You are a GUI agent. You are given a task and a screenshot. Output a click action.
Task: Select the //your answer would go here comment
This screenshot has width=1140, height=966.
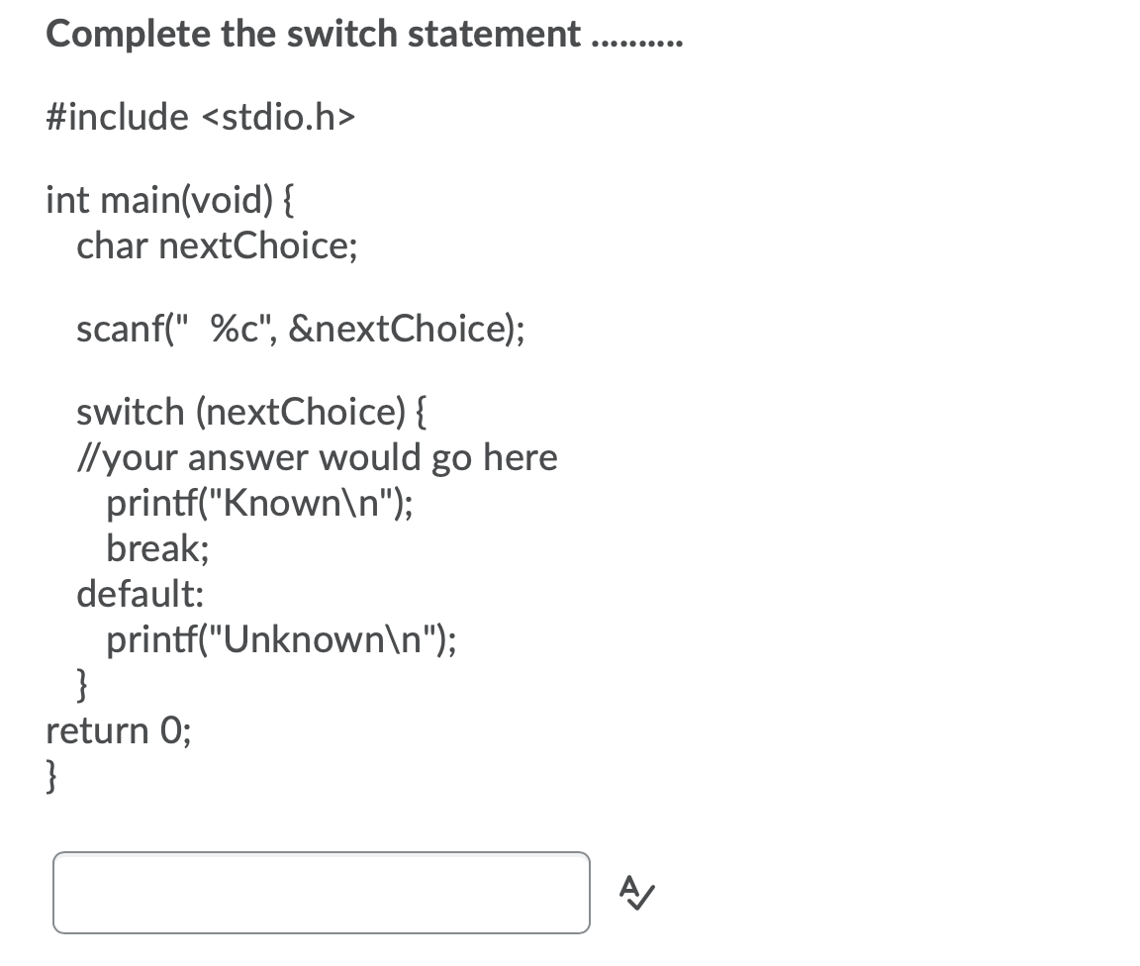click(x=317, y=456)
